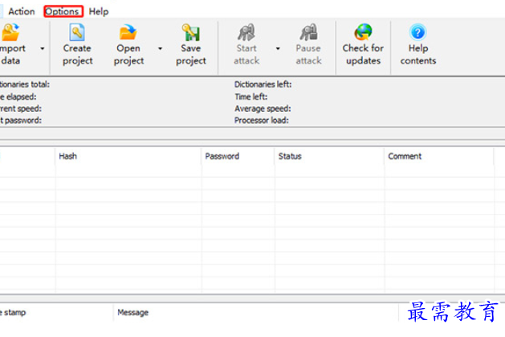The image size is (505, 337).
Task: Expand the Start attack dropdown arrow
Action: pyautogui.click(x=278, y=48)
